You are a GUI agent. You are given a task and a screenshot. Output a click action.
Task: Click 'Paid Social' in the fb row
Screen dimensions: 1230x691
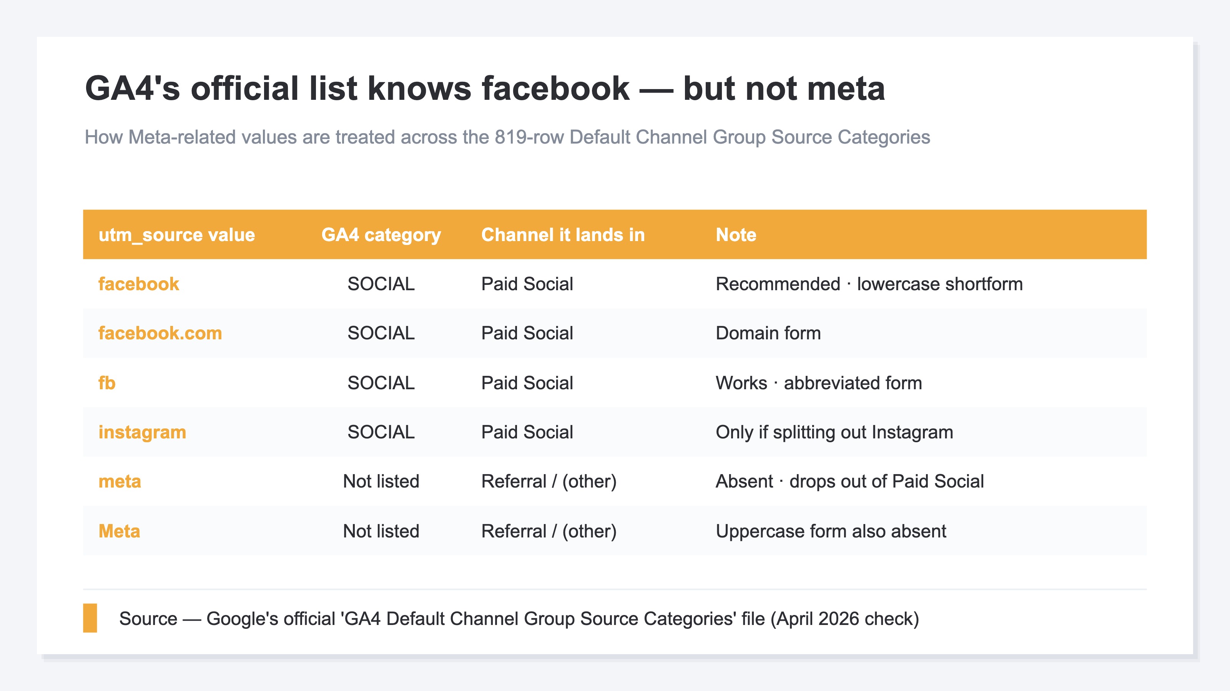[527, 382]
